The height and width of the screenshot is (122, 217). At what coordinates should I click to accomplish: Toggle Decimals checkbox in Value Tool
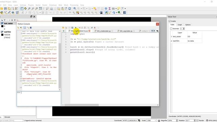tap(171, 28)
